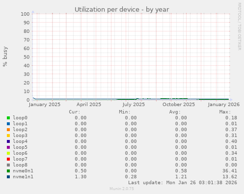Select the loop8 legend label
Screen dimensions: 244x194
[x=20, y=165]
